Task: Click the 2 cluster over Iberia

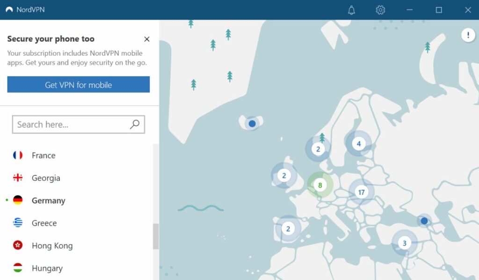Action: [x=288, y=229]
